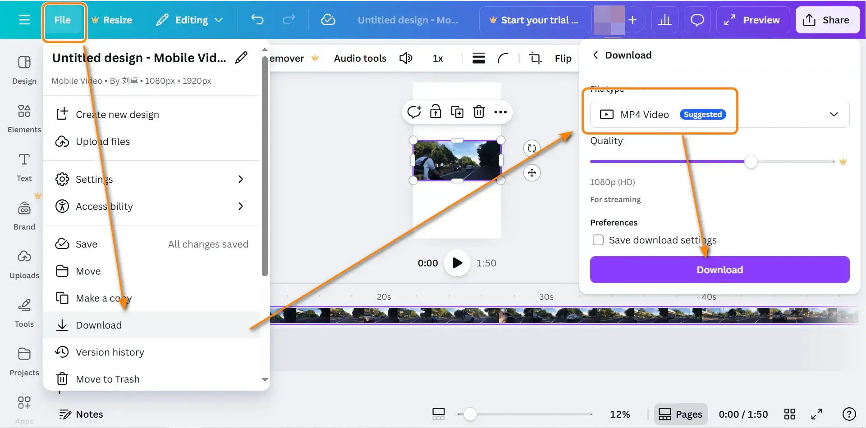
Task: Select Version history from the menu
Action: [x=110, y=352]
